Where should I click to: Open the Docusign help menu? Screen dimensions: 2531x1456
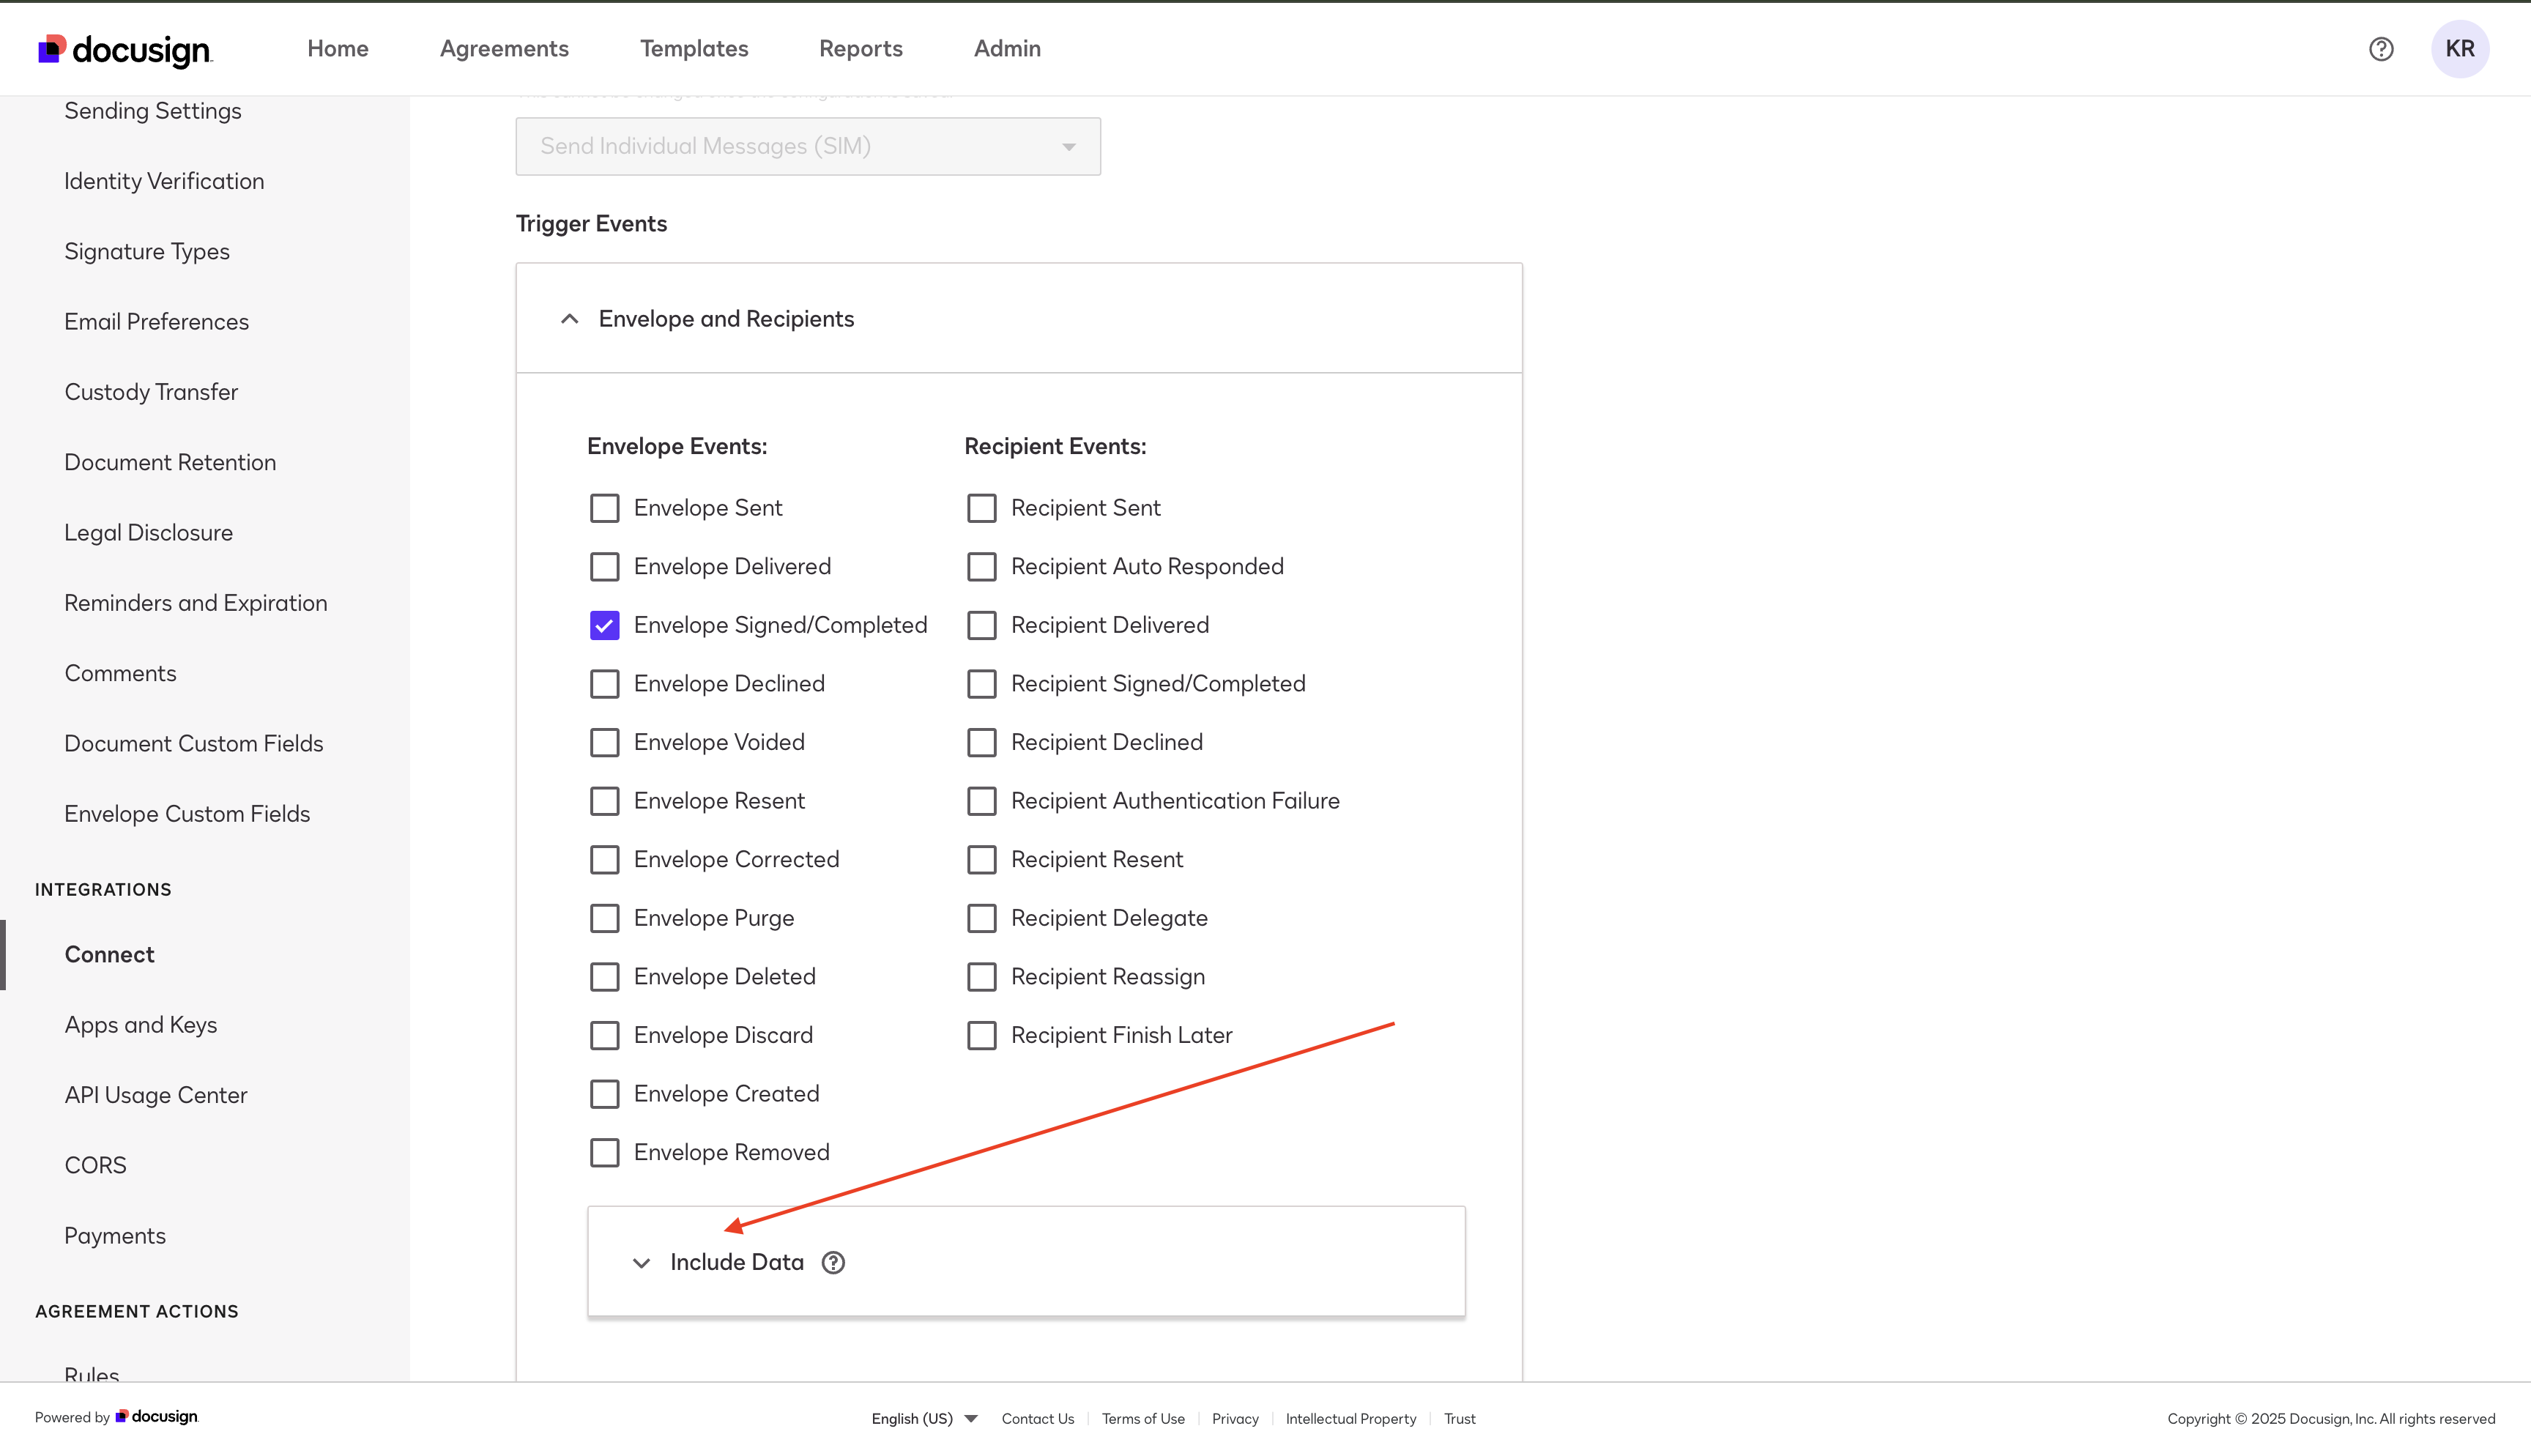coord(2382,48)
